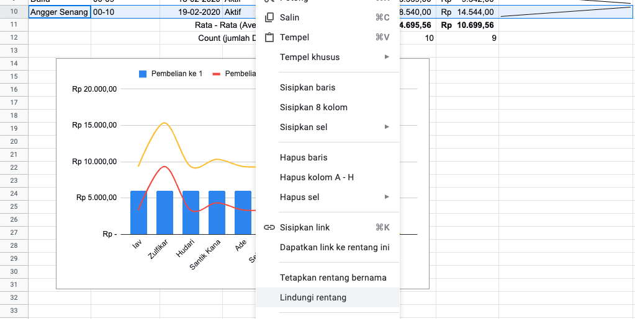Expand the Hapus sel submenu arrow

387,197
